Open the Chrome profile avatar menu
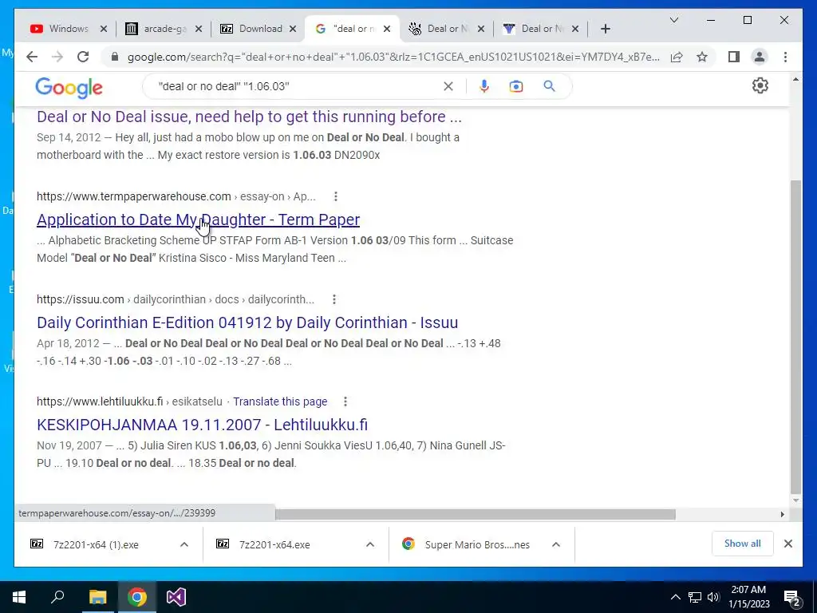Image resolution: width=817 pixels, height=613 pixels. [x=760, y=57]
